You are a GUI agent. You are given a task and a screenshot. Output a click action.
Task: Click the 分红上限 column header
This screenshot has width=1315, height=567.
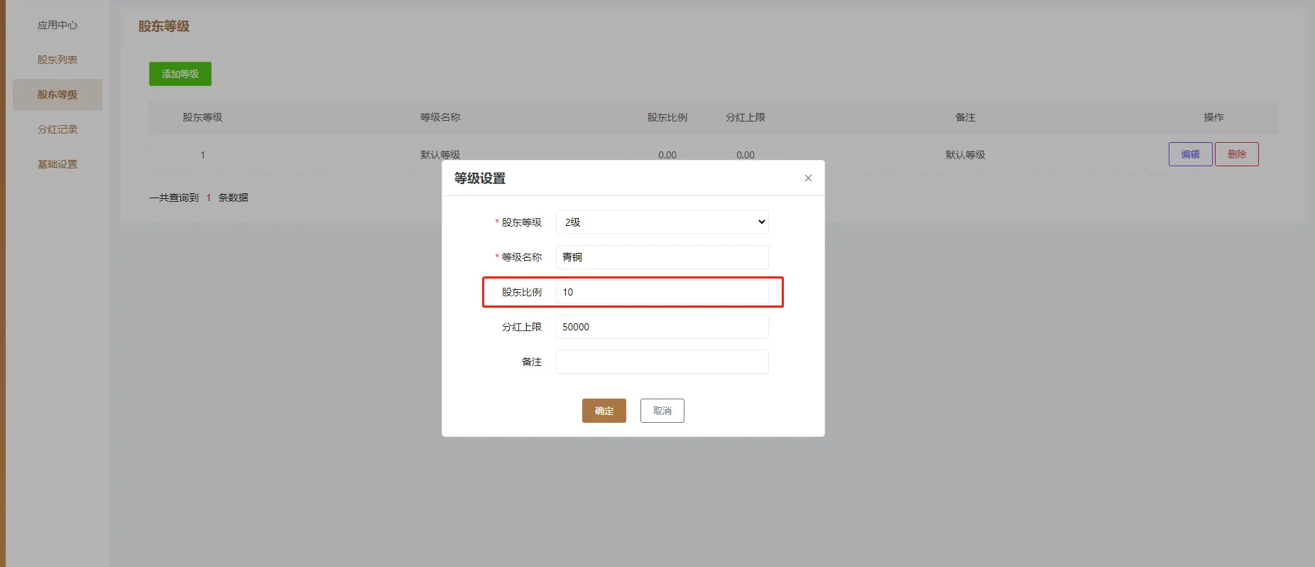pos(746,117)
